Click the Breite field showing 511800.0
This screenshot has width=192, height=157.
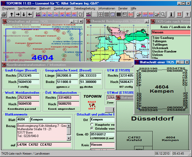pyautogui.click(x=67, y=82)
